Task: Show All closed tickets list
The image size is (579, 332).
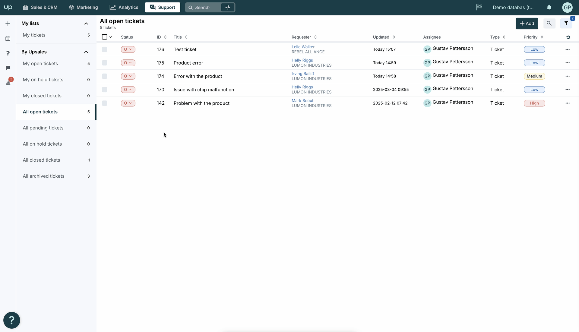Action: 56,160
